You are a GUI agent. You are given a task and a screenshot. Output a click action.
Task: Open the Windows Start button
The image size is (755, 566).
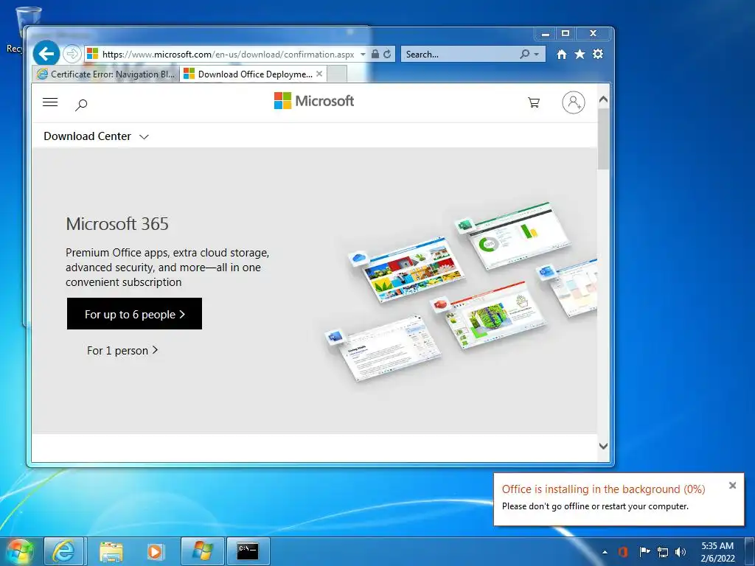[x=20, y=551]
